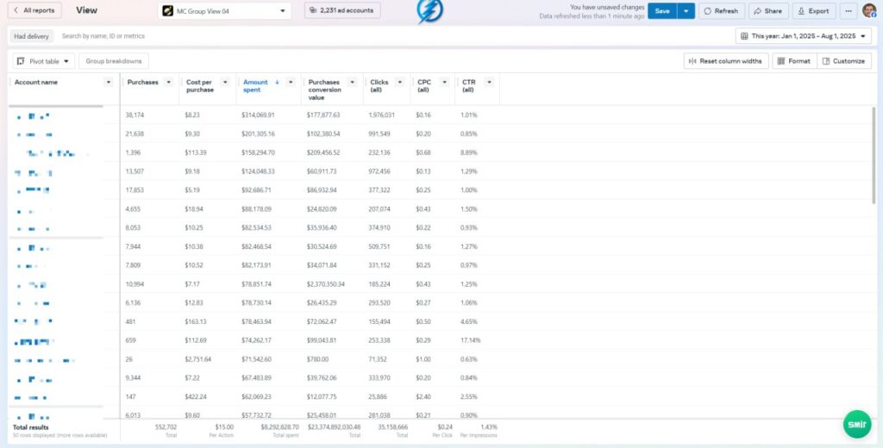Export the report
Screen dimensions: 883x448
[x=813, y=11]
